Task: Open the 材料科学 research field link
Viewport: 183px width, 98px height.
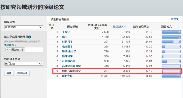Action: click(67, 42)
